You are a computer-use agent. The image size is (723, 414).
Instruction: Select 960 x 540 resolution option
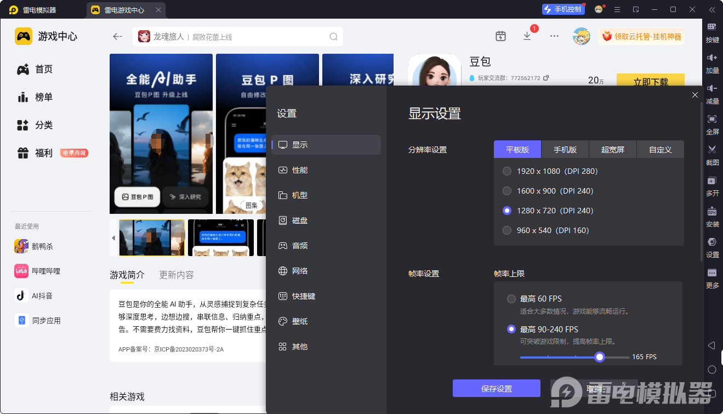coord(507,230)
